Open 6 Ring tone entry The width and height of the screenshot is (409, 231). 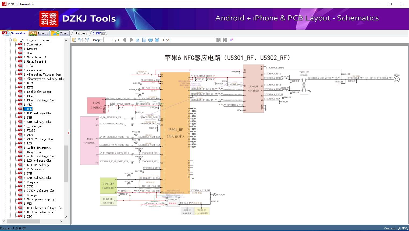(x=33, y=152)
